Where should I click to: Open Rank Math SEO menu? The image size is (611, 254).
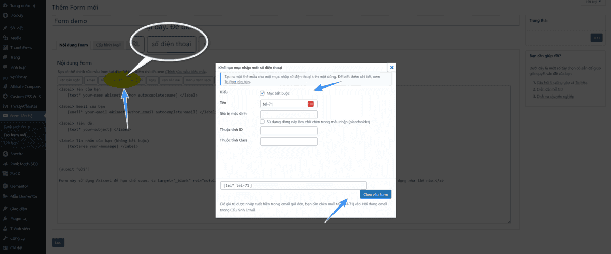[23, 164]
